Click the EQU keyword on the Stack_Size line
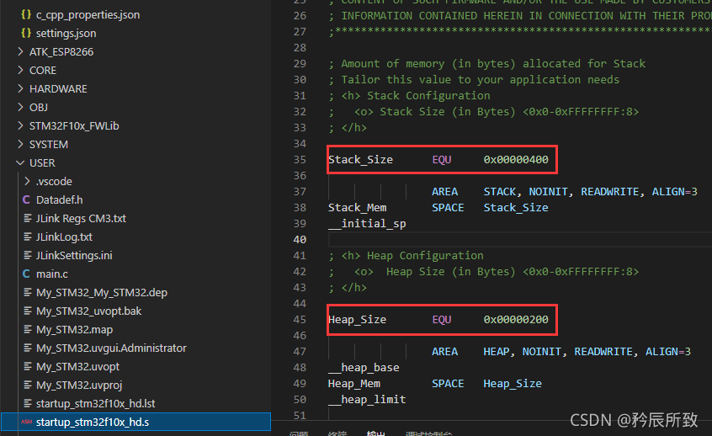This screenshot has height=436, width=712. coord(442,159)
